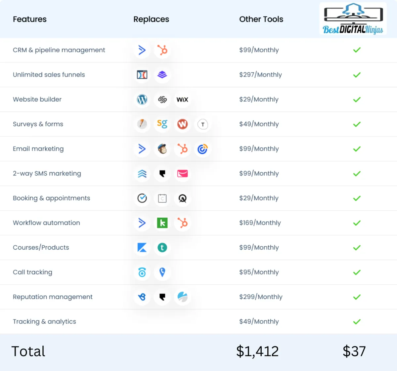
Task: Click the circular checkmark logo in the Booking row
Action: coord(142,198)
